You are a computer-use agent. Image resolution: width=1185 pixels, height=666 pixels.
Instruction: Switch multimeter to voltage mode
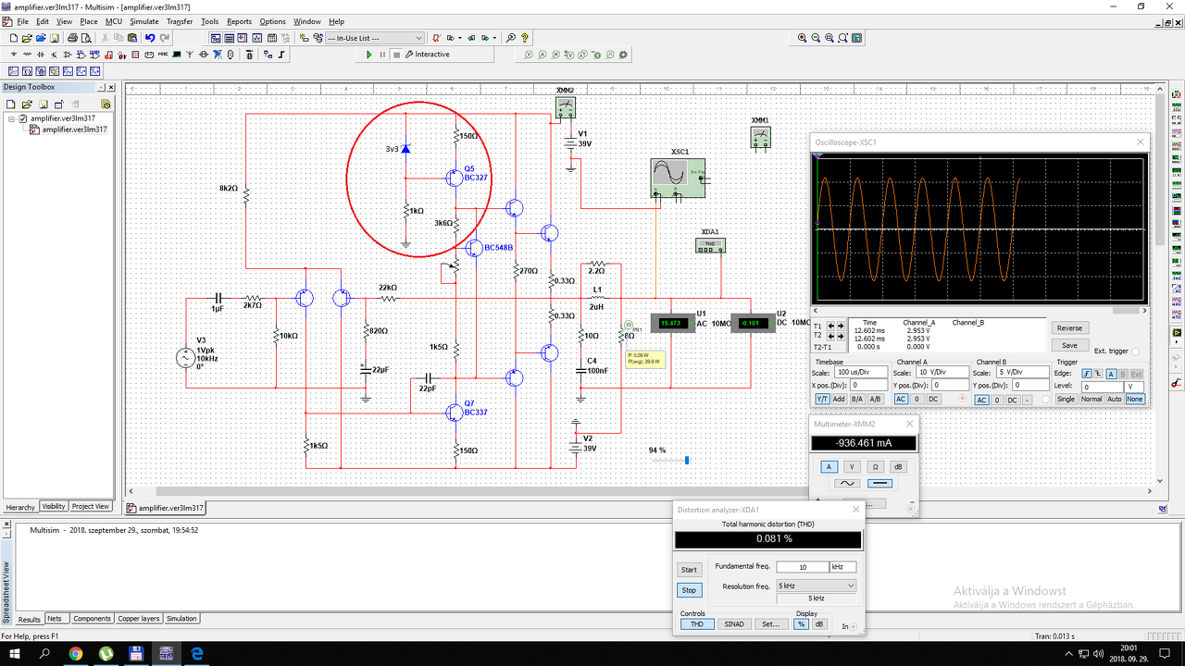852,467
